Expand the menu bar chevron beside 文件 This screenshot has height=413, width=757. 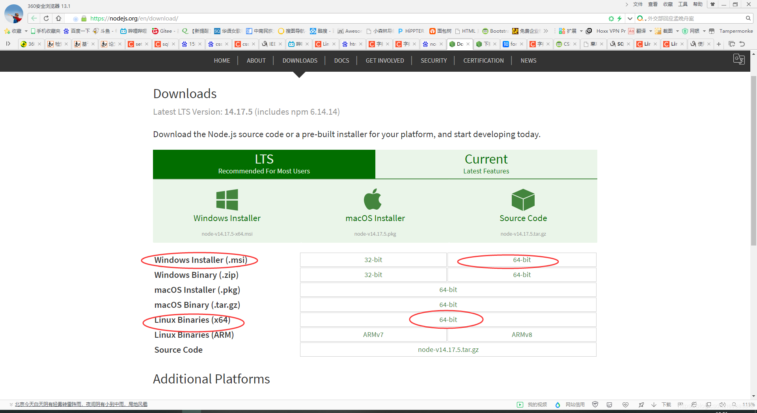[626, 4]
